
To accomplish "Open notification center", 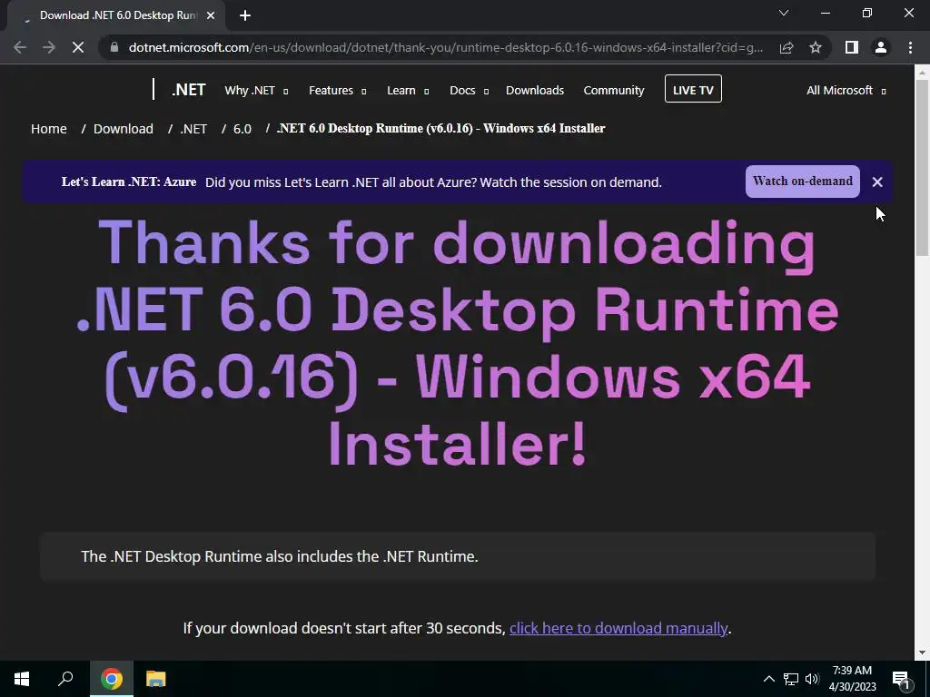I will [901, 679].
